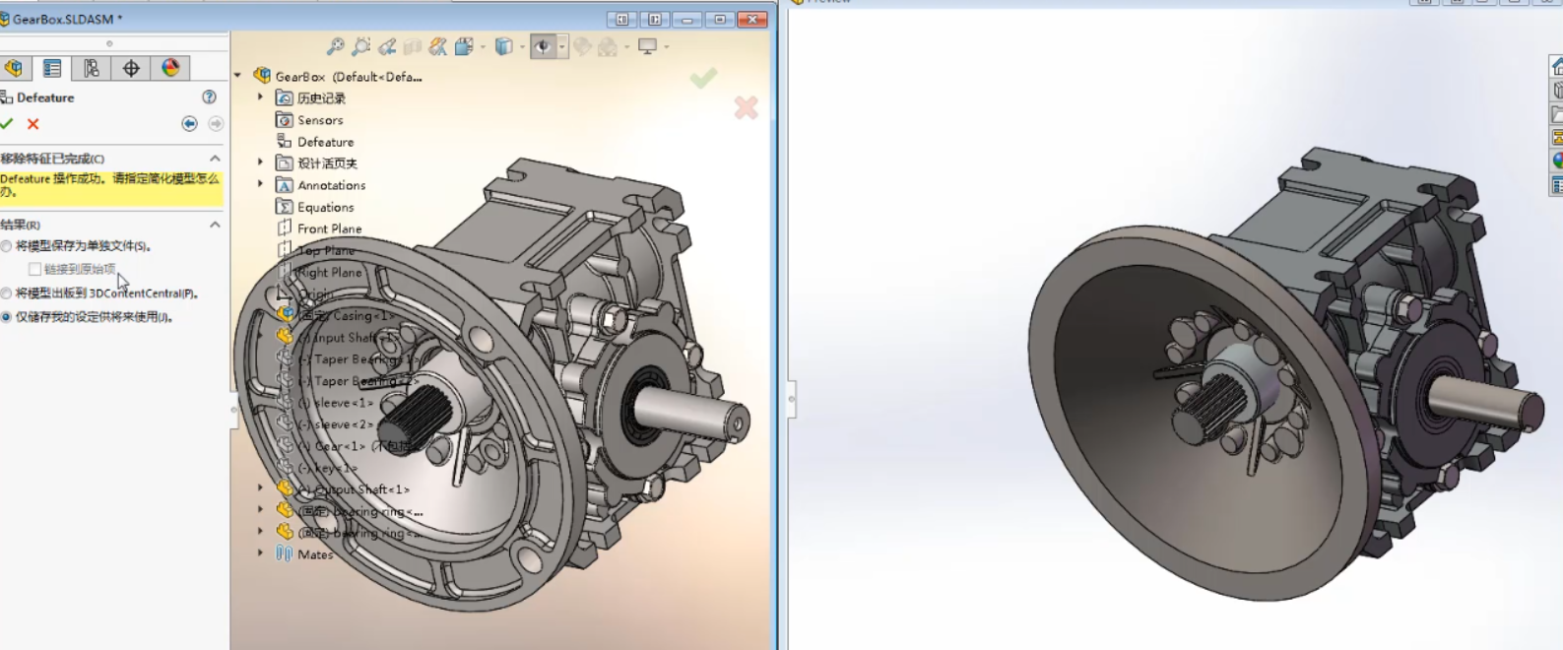Expand the 历史记录 history folder
This screenshot has width=1563, height=650.
coord(261,97)
